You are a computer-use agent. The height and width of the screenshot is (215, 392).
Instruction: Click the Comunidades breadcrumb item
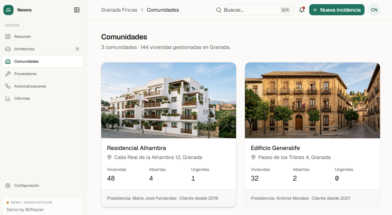pyautogui.click(x=163, y=10)
